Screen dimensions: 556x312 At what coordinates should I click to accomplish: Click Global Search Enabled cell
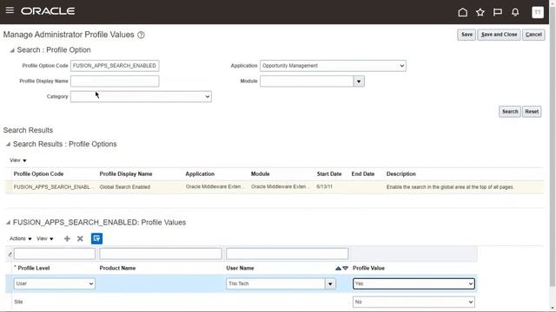coord(125,187)
